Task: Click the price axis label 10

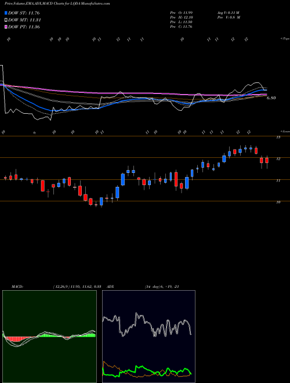Action: coord(278,203)
